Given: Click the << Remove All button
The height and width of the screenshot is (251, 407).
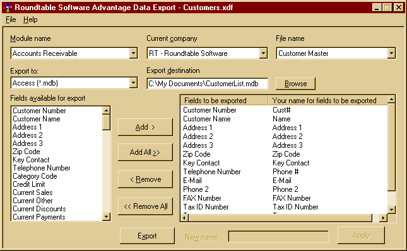Looking at the screenshot, I should coord(145,206).
